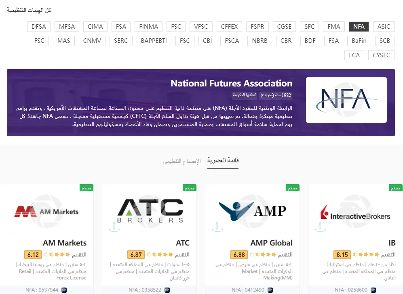Click the FSC tag next to FINMA
This screenshot has width=403, height=294.
(x=176, y=27)
